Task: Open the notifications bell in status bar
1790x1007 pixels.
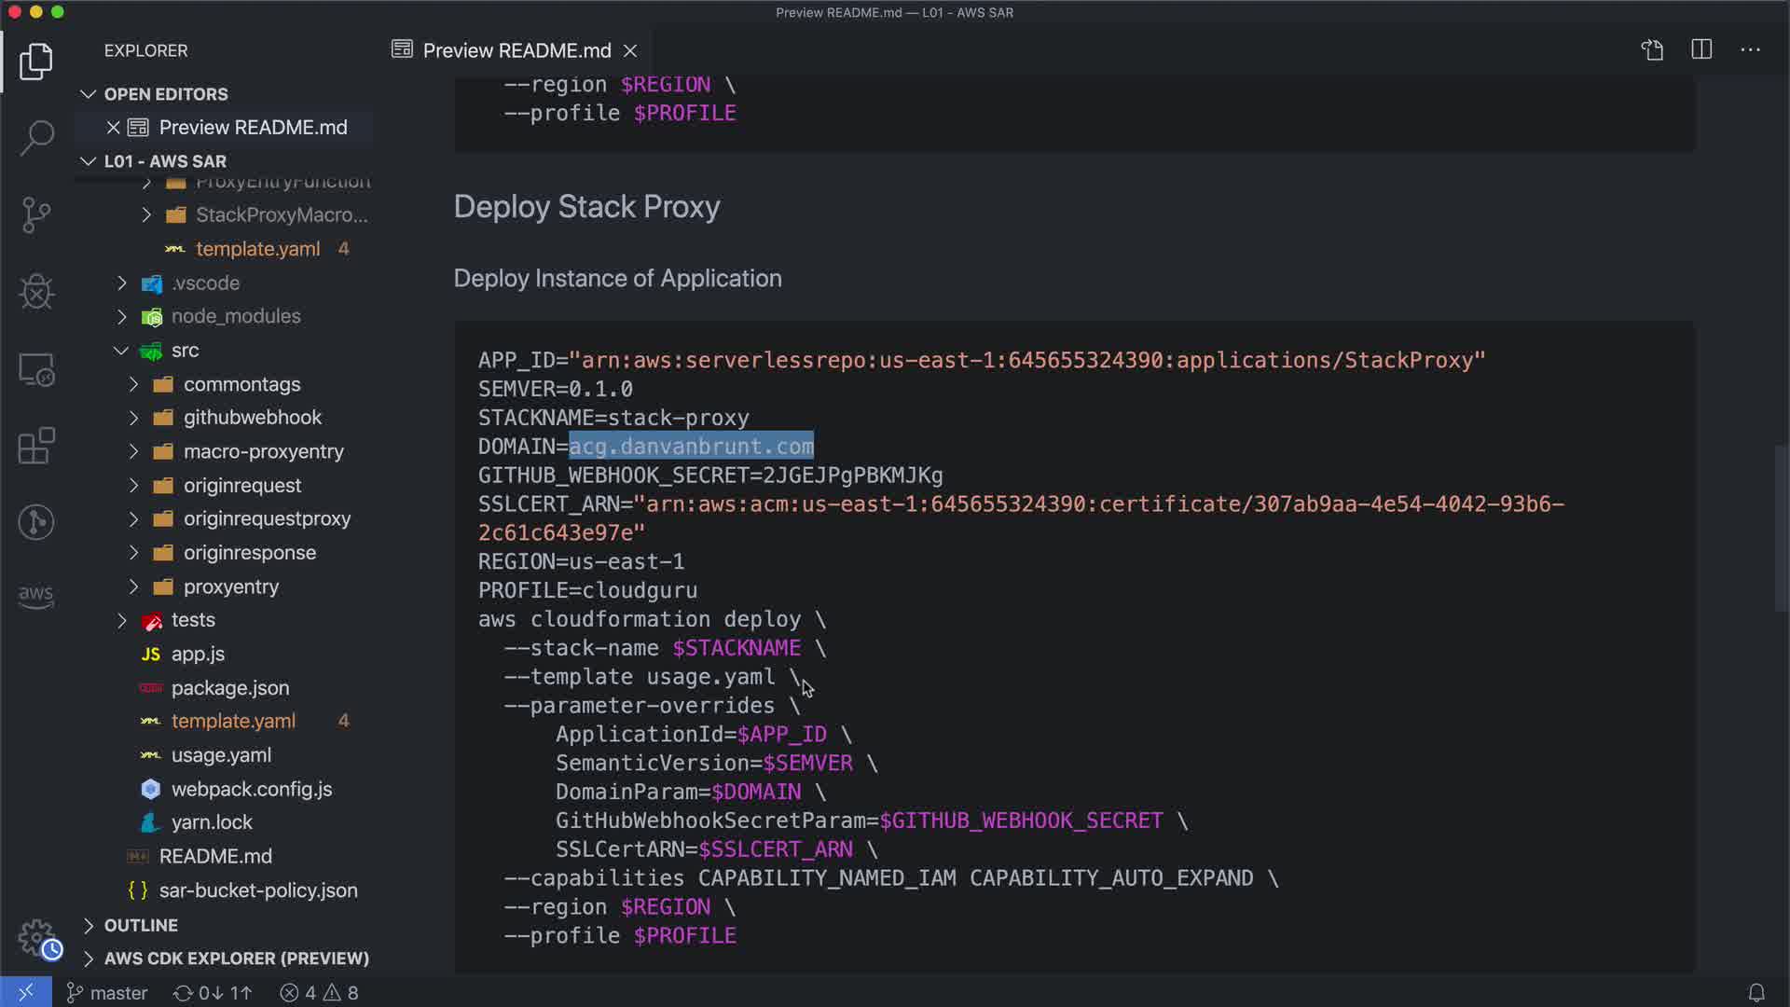Action: pyautogui.click(x=1756, y=993)
